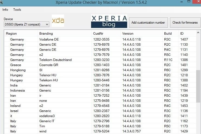
Task: Click CustNr 1280-2387 cell
Action: tap(101, 111)
